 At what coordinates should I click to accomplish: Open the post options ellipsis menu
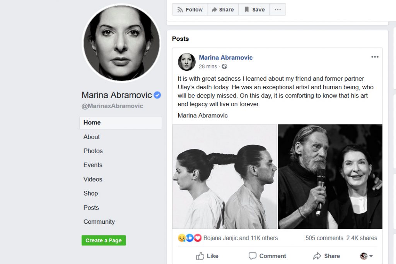tap(375, 56)
